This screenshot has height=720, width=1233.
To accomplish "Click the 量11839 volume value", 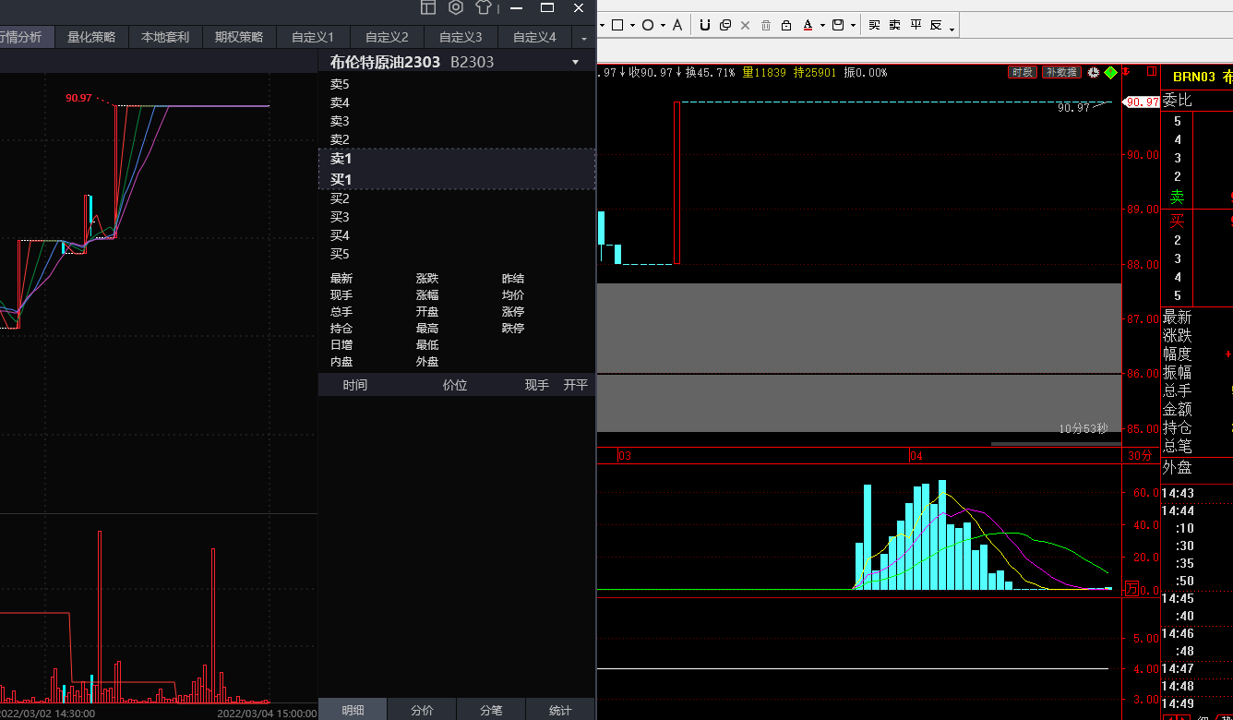I will [764, 72].
